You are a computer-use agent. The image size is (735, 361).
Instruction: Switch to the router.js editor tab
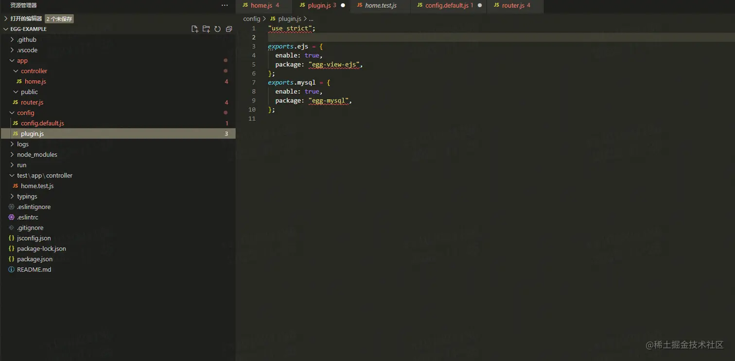pyautogui.click(x=515, y=5)
